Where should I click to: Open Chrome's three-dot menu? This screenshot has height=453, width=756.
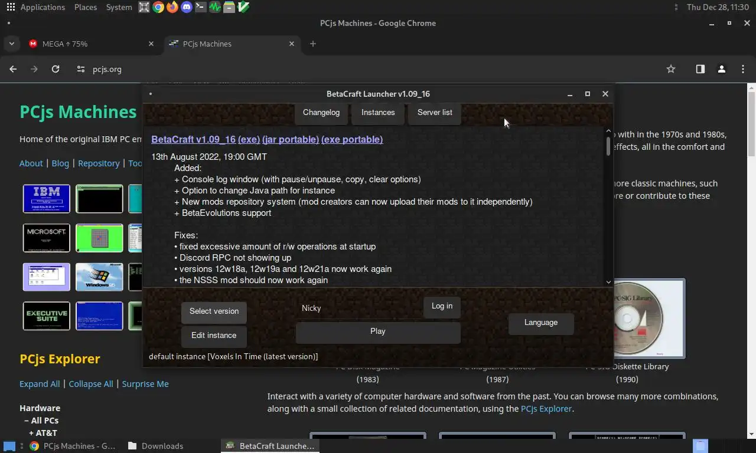click(743, 69)
